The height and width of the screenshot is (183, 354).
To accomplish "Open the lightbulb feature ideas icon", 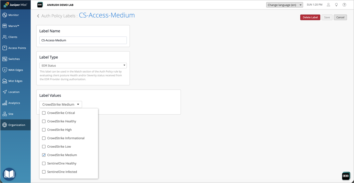I will point(336,5).
